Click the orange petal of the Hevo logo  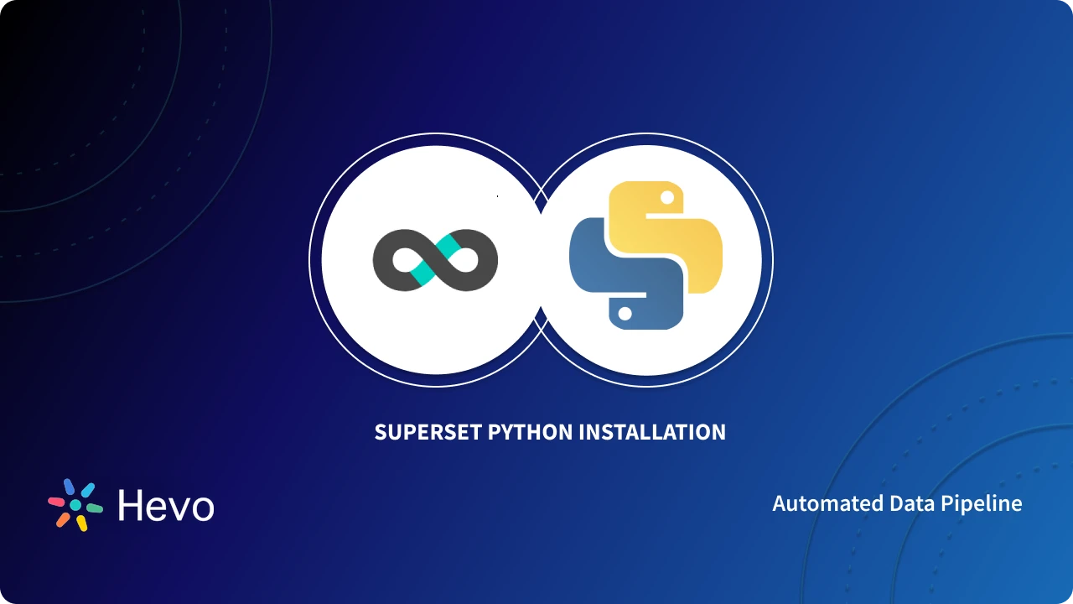[x=61, y=520]
